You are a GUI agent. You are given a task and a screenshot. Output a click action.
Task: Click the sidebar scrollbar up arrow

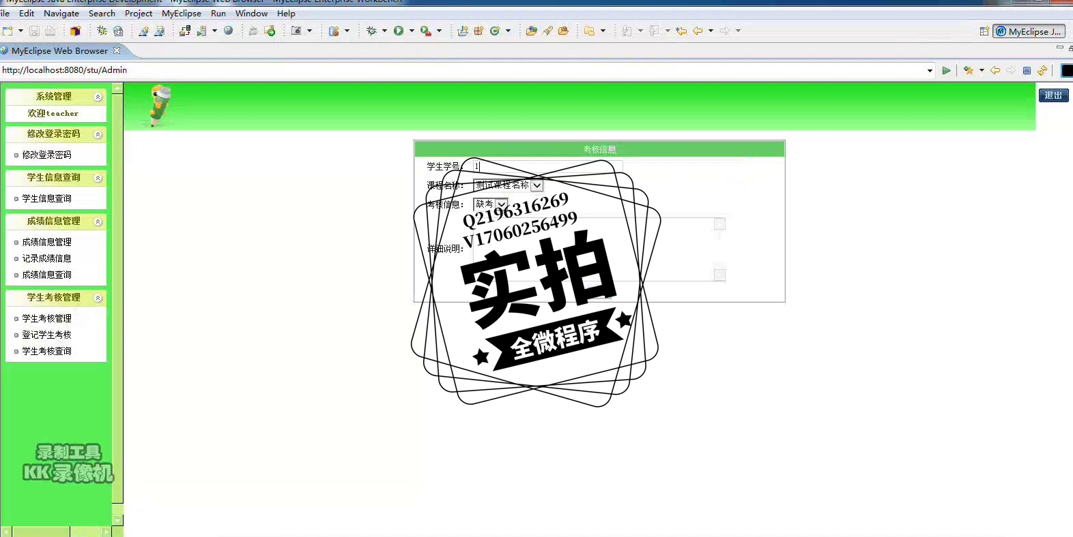pos(117,88)
